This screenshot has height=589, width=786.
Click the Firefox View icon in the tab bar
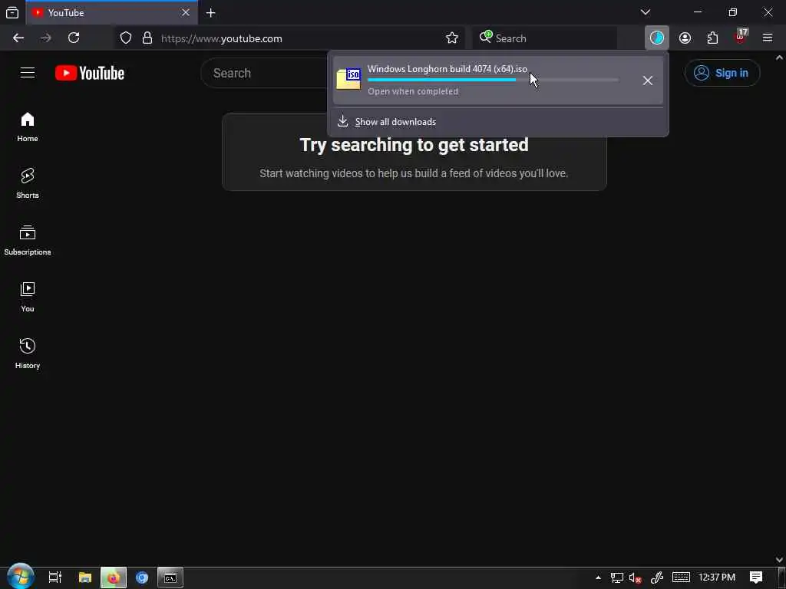tap(12, 12)
